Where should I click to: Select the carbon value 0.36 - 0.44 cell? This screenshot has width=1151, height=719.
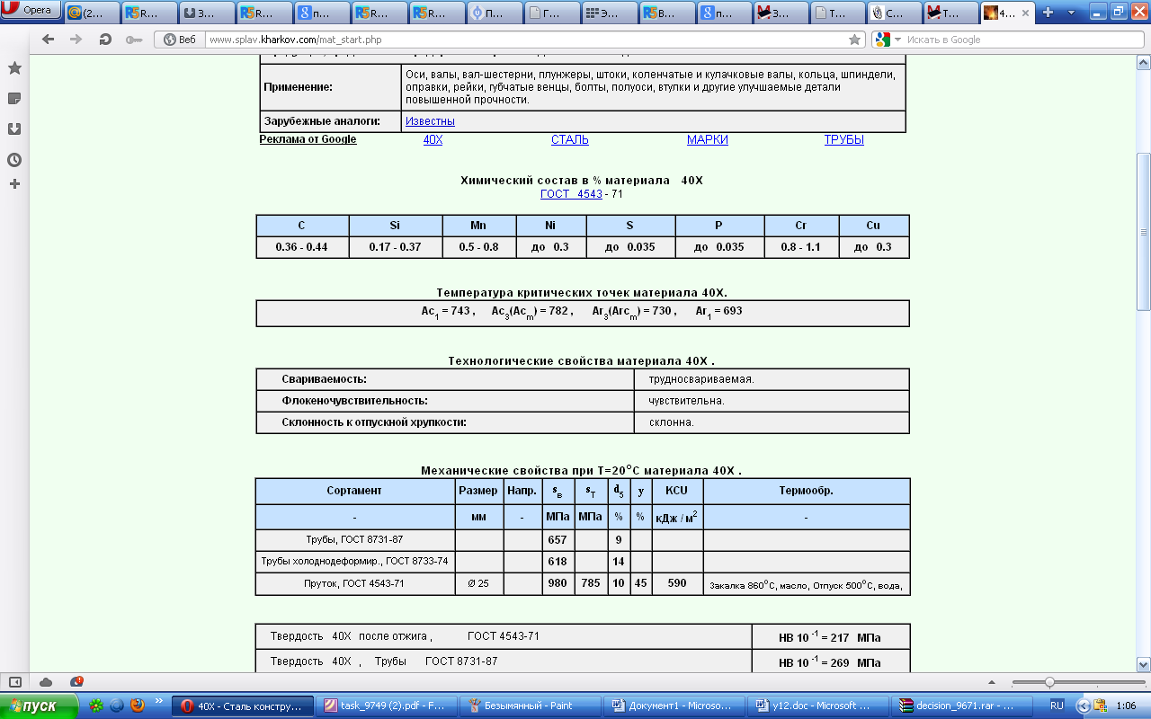(302, 247)
